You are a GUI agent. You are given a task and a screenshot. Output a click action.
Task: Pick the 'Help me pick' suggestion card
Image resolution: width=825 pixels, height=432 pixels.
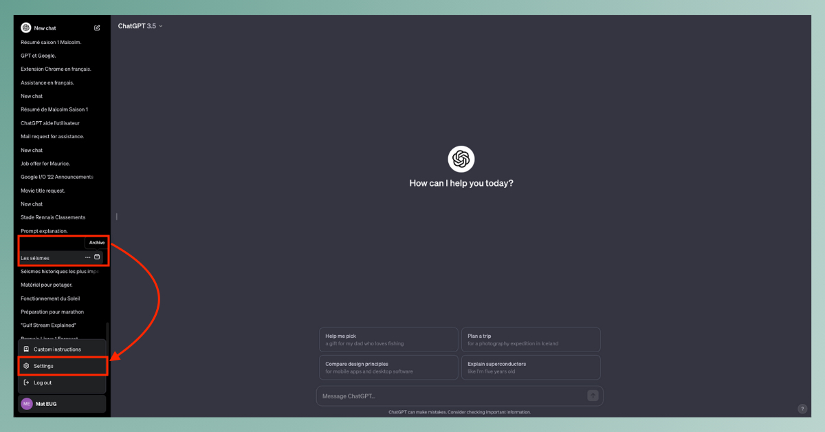pyautogui.click(x=388, y=340)
